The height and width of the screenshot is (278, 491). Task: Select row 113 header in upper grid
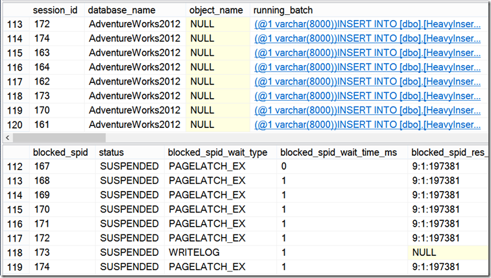tap(16, 24)
